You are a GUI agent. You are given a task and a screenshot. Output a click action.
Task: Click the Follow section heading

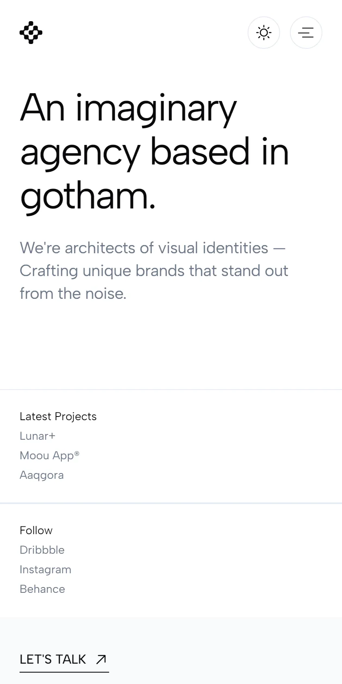pos(36,531)
